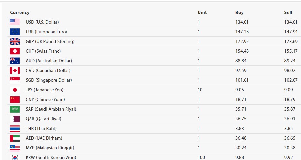The width and height of the screenshot is (301, 160).
Task: Click the Saudi Arabian flag icon
Action: pos(15,109)
